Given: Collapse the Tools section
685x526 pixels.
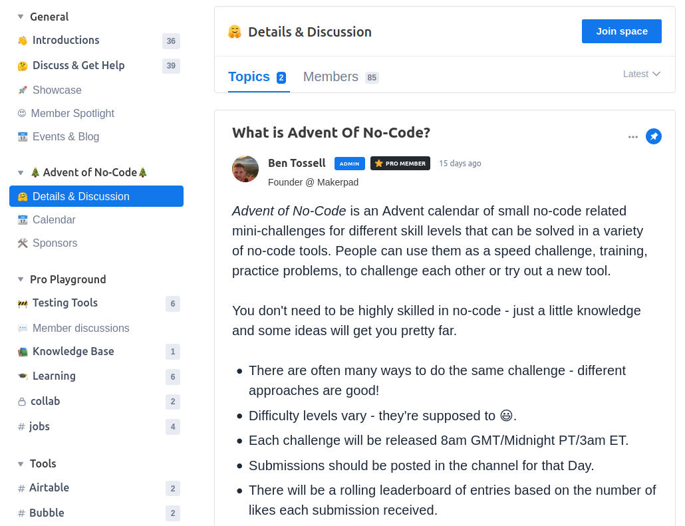Looking at the screenshot, I should coord(21,463).
